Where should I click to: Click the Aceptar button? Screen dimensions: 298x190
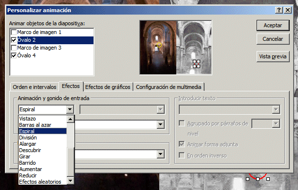click(x=273, y=25)
